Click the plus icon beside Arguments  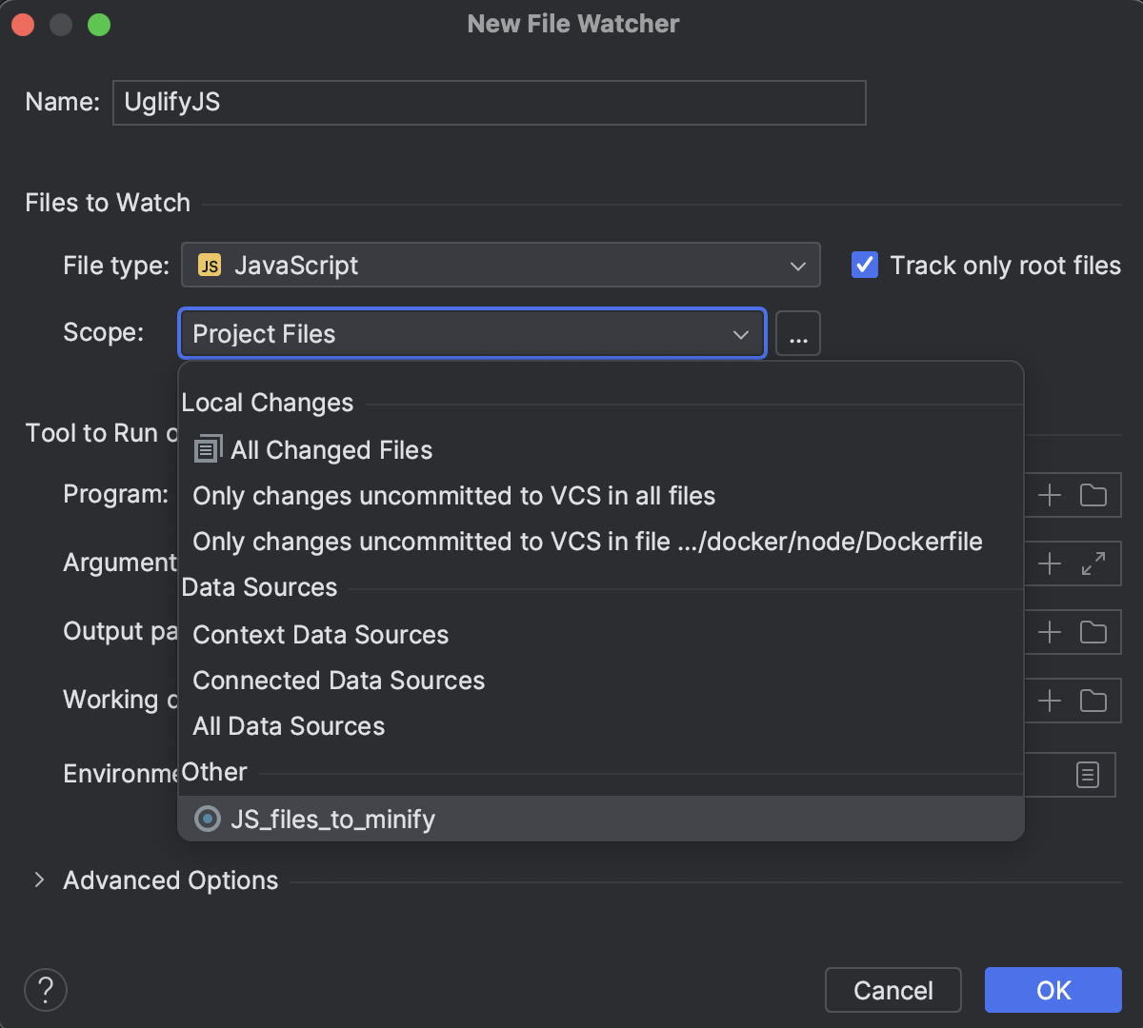pos(1048,563)
